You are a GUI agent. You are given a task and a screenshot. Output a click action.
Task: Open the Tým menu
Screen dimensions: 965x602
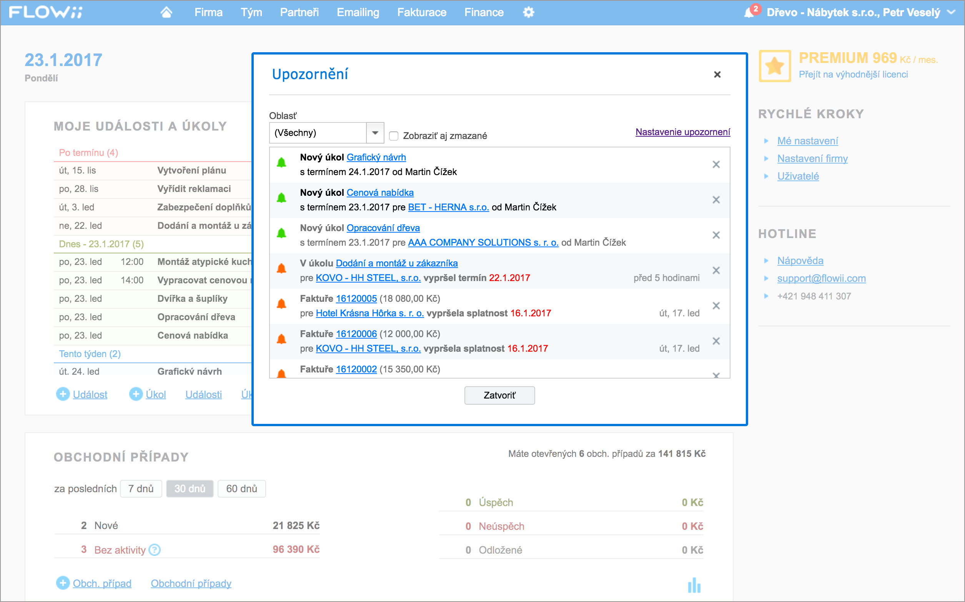point(251,12)
